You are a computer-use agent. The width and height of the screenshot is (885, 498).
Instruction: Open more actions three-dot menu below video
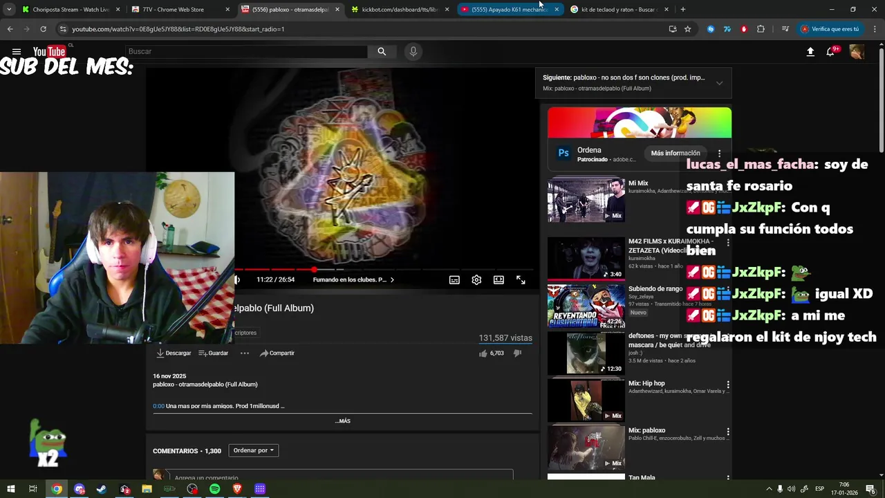[x=244, y=353]
